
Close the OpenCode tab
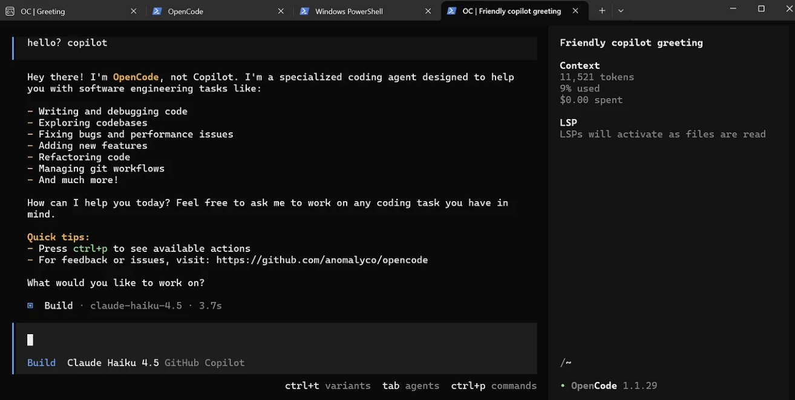[281, 11]
